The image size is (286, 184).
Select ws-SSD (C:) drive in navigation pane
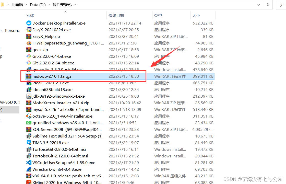point(10,102)
